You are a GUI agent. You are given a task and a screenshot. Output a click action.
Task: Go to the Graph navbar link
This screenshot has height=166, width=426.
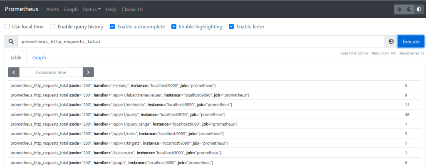point(71,10)
